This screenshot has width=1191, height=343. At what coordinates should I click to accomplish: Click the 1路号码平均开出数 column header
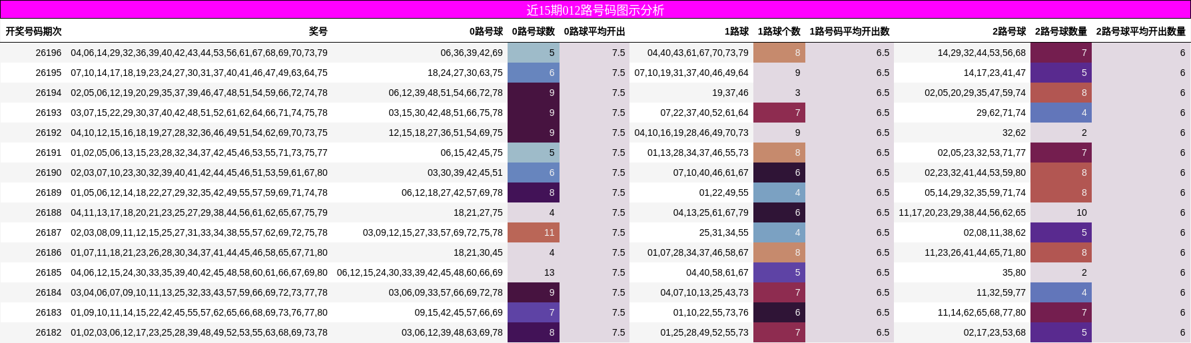[x=849, y=31]
